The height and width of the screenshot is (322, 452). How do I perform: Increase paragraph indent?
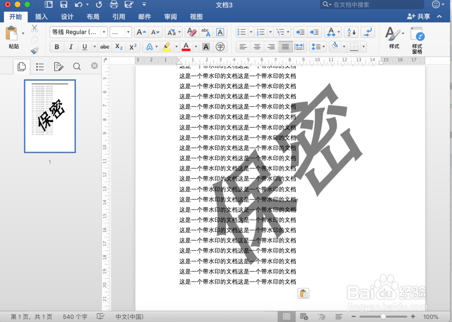coord(314,32)
